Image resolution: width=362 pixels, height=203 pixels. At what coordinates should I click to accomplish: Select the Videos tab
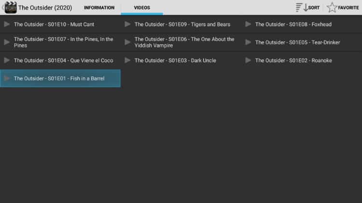[x=142, y=8]
